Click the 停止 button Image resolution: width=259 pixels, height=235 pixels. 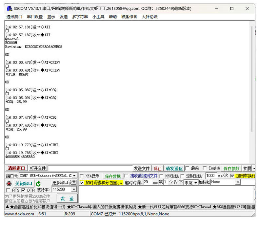pos(157,168)
